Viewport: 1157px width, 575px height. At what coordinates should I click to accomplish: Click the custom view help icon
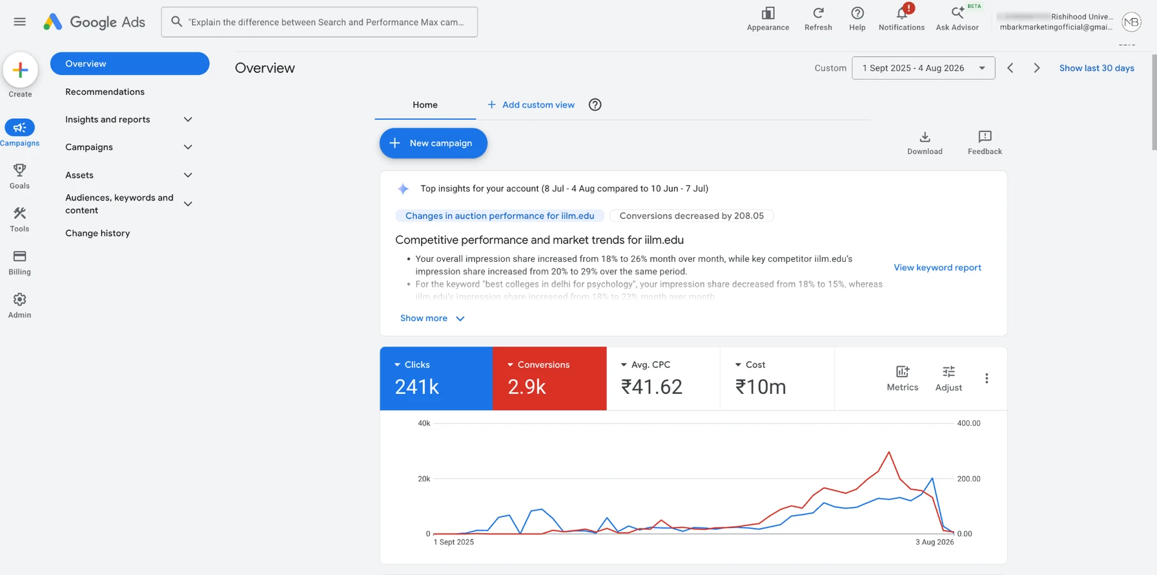(595, 104)
